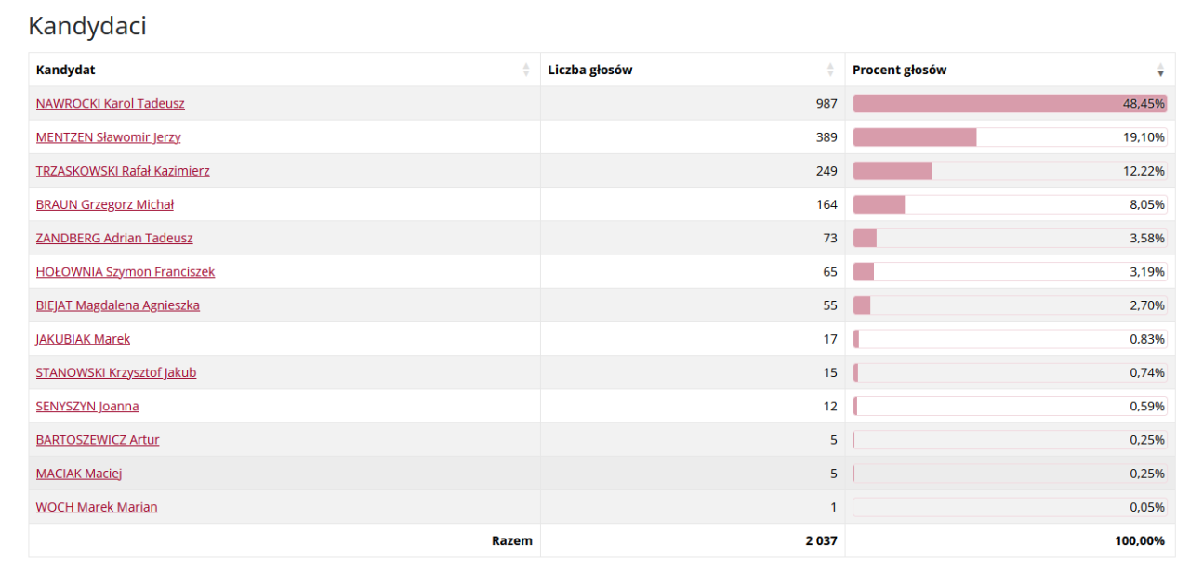Click WOCH Marek Marian link
Image resolution: width=1190 pixels, height=585 pixels.
coord(97,507)
